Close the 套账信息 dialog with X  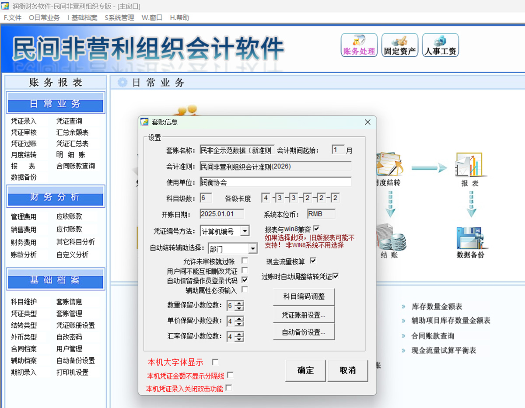pos(367,122)
